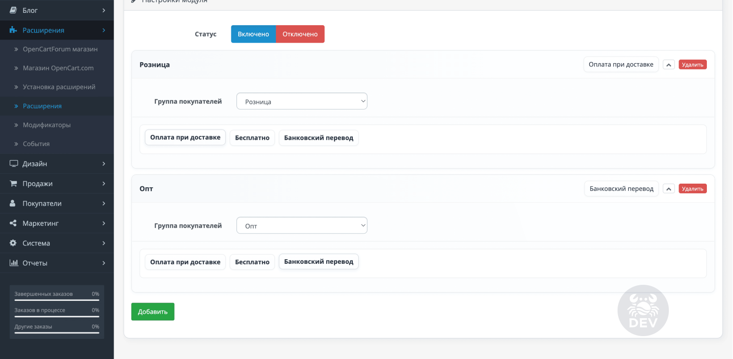Collapse the Опт panel with arrow button

[x=669, y=189]
